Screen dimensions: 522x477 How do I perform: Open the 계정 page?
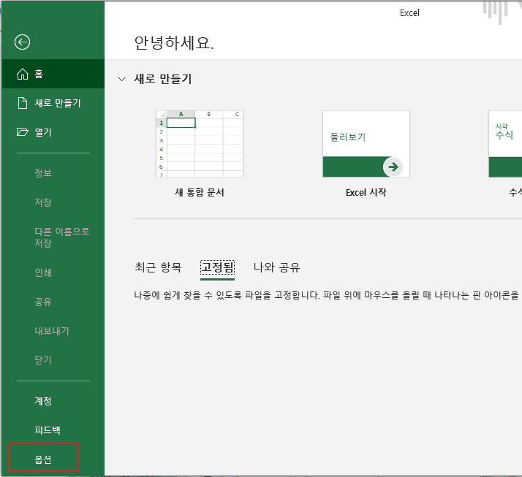tap(43, 401)
